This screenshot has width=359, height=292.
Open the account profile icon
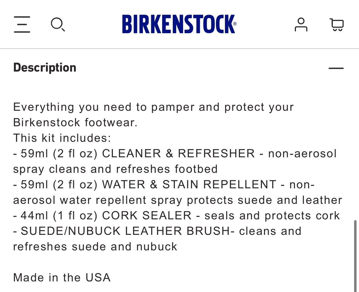click(x=301, y=24)
